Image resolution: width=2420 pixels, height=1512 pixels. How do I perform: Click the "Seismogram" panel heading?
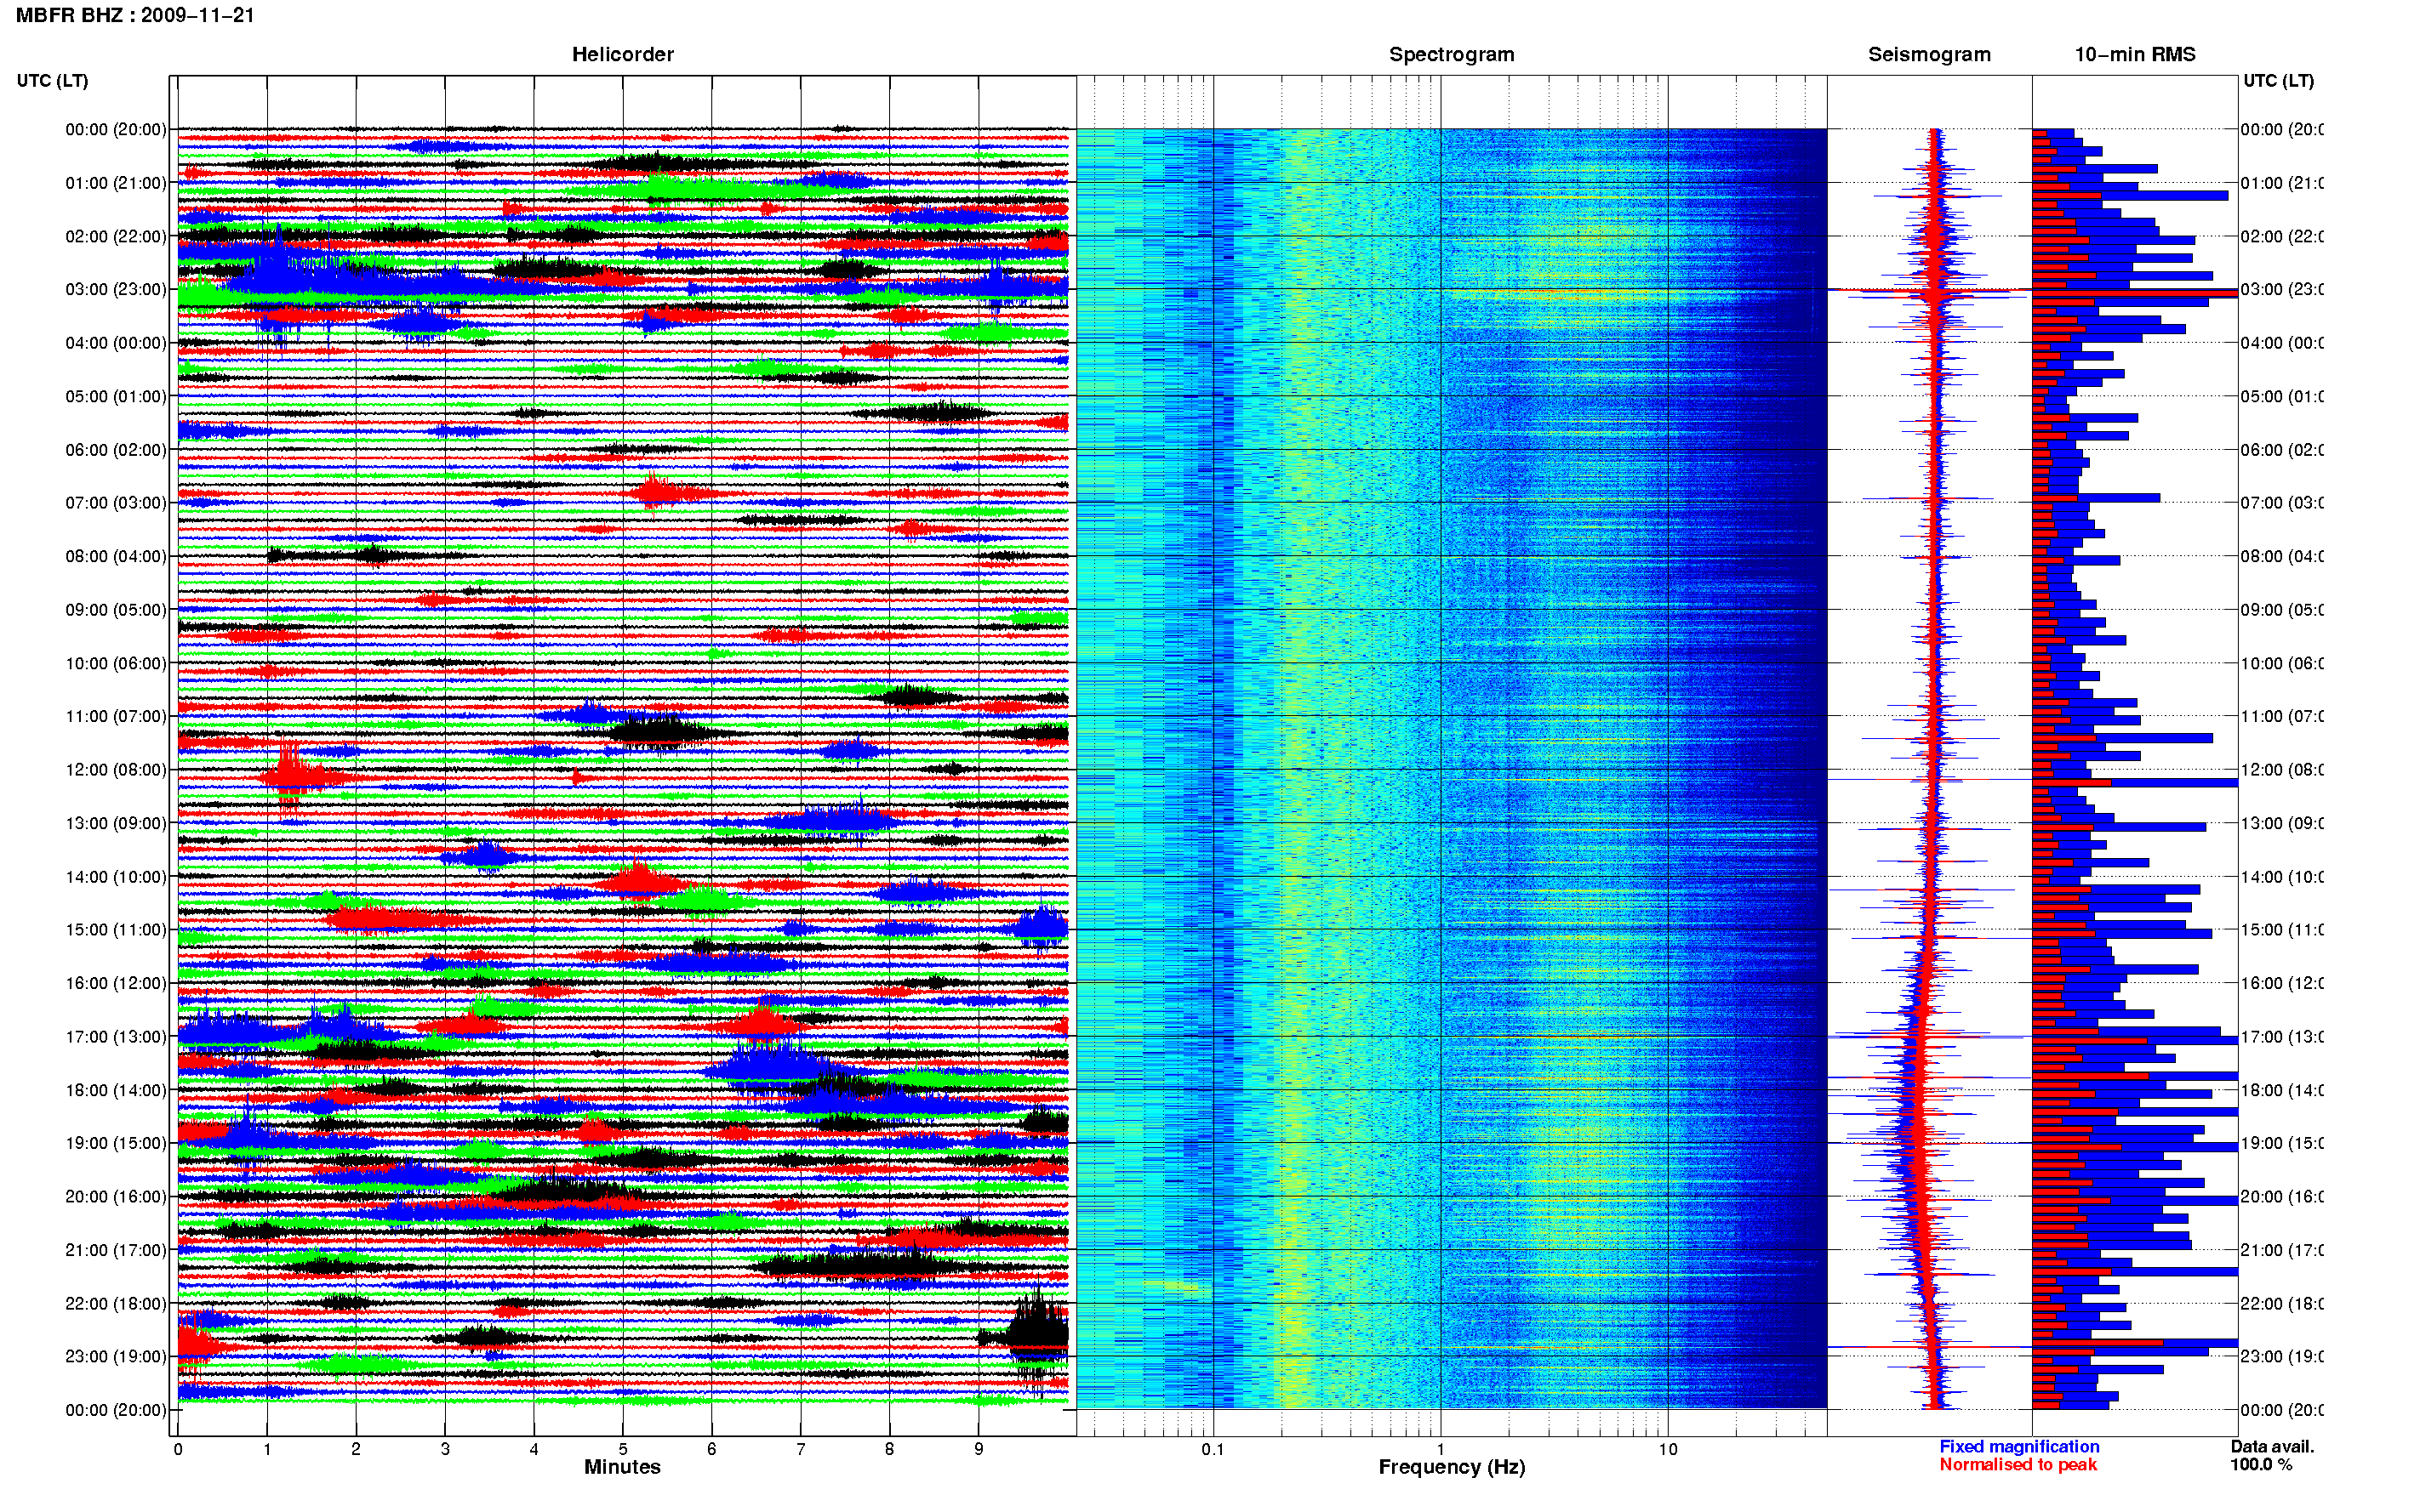click(1929, 54)
